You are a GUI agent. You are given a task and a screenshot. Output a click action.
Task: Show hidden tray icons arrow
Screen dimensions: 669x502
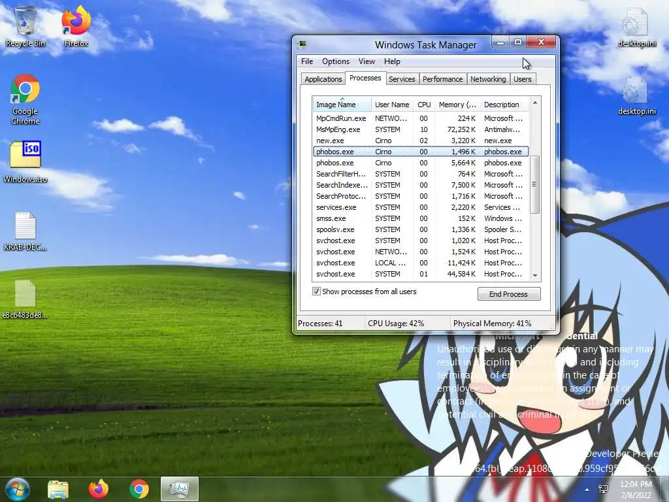click(x=587, y=490)
